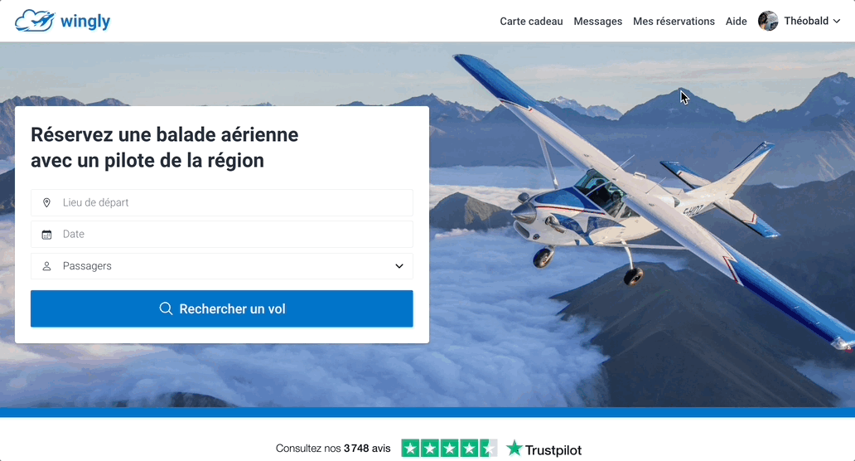
Task: Click Théobald's profile avatar picture
Action: click(x=768, y=22)
